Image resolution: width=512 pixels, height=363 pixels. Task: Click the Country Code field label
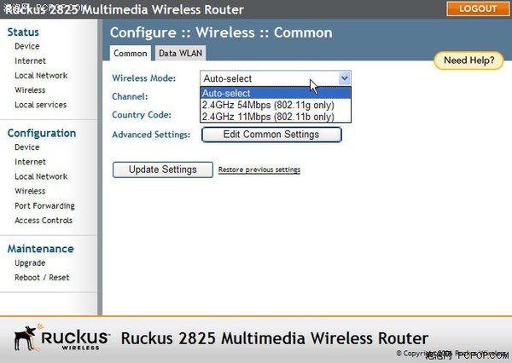pyautogui.click(x=142, y=115)
